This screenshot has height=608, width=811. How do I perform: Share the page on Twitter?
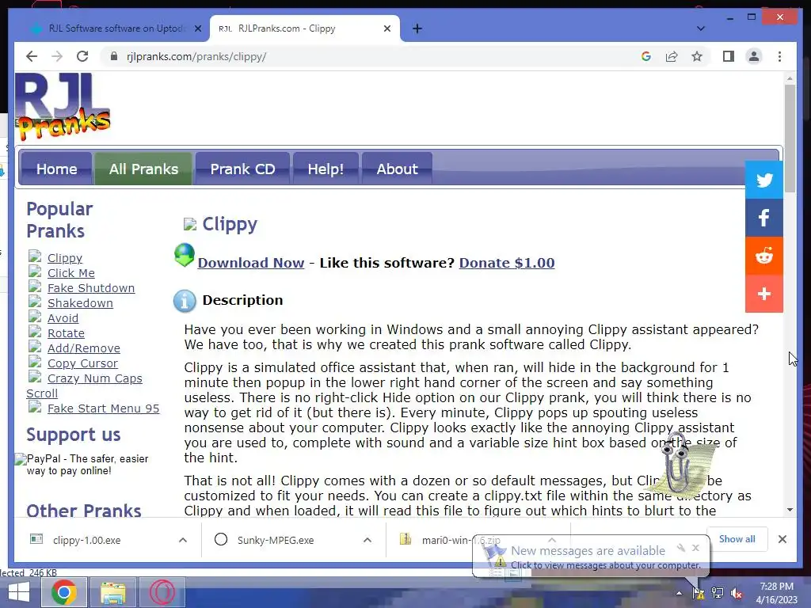click(x=764, y=180)
